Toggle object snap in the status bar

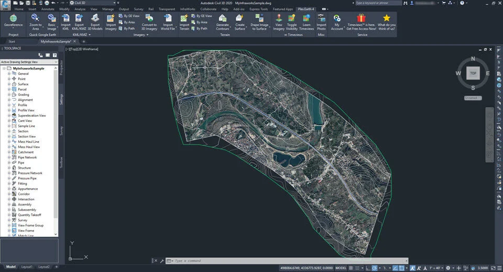pos(401,268)
